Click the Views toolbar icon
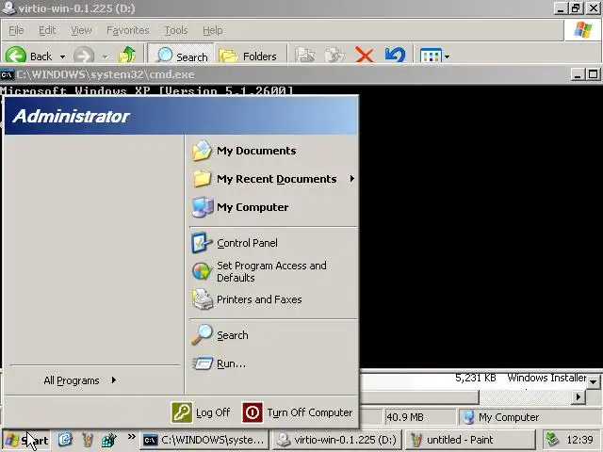 (431, 56)
